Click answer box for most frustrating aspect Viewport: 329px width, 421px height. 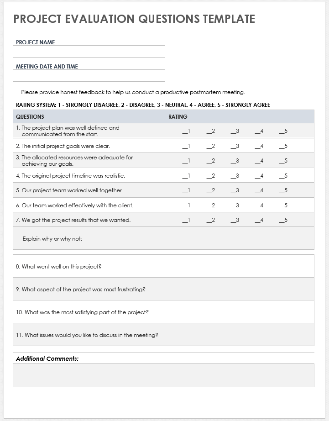pyautogui.click(x=239, y=289)
